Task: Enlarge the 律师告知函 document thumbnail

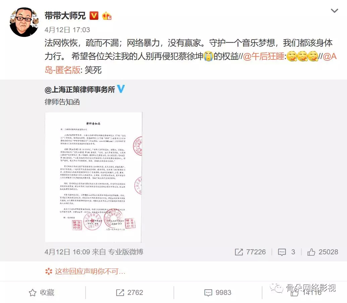Action: point(93,177)
